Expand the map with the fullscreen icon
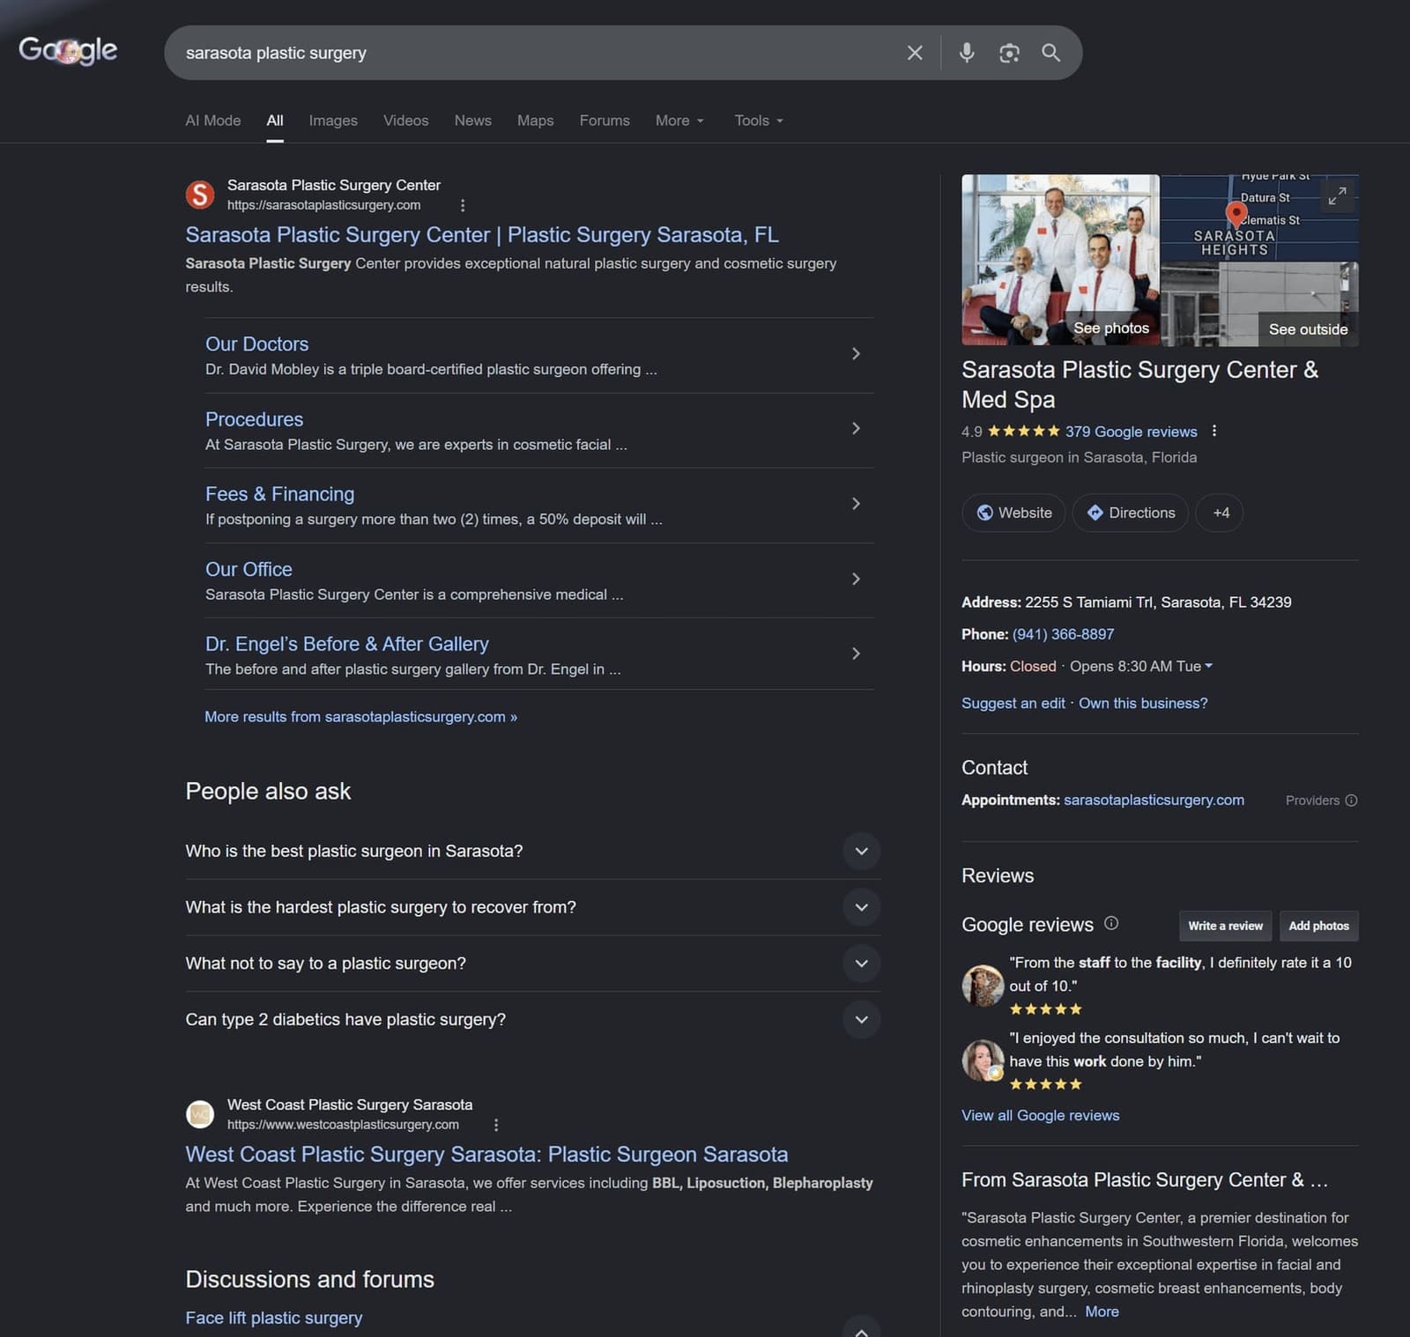 (x=1337, y=196)
